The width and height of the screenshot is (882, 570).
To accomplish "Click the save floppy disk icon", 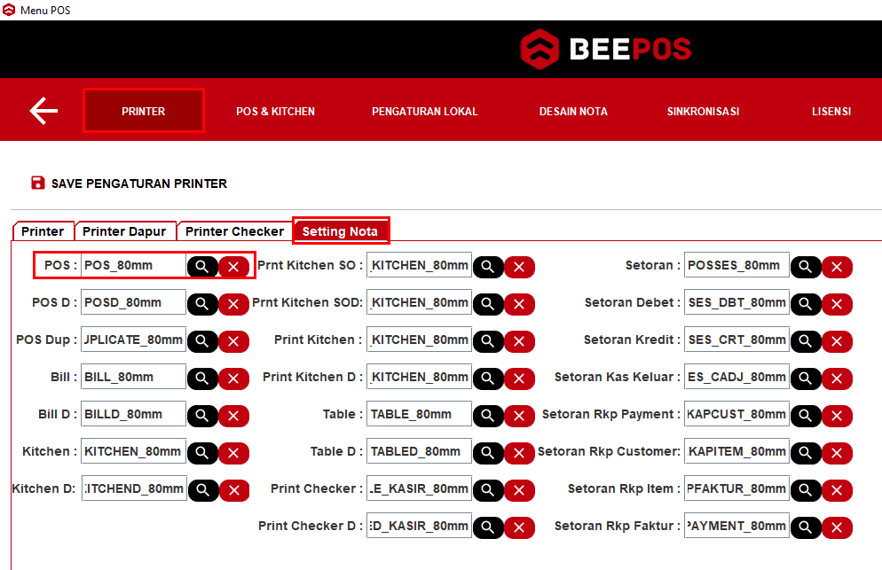I will [x=37, y=183].
